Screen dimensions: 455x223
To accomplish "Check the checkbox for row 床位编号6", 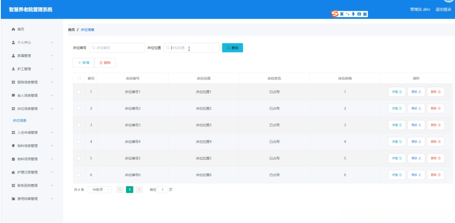I will coord(79,175).
